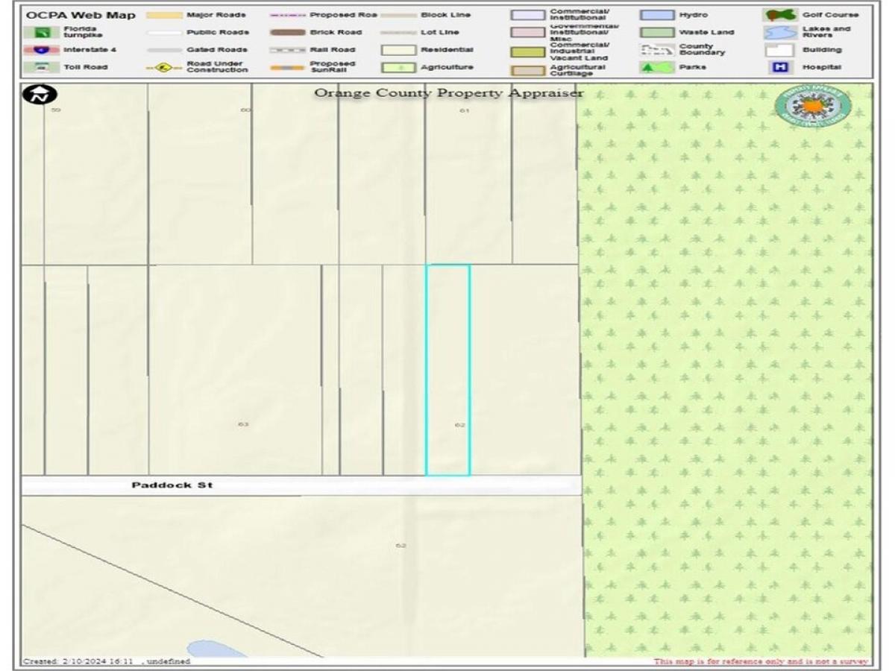Click the Lakes and Rivers legend icon
This screenshot has height=671, width=895.
(779, 33)
